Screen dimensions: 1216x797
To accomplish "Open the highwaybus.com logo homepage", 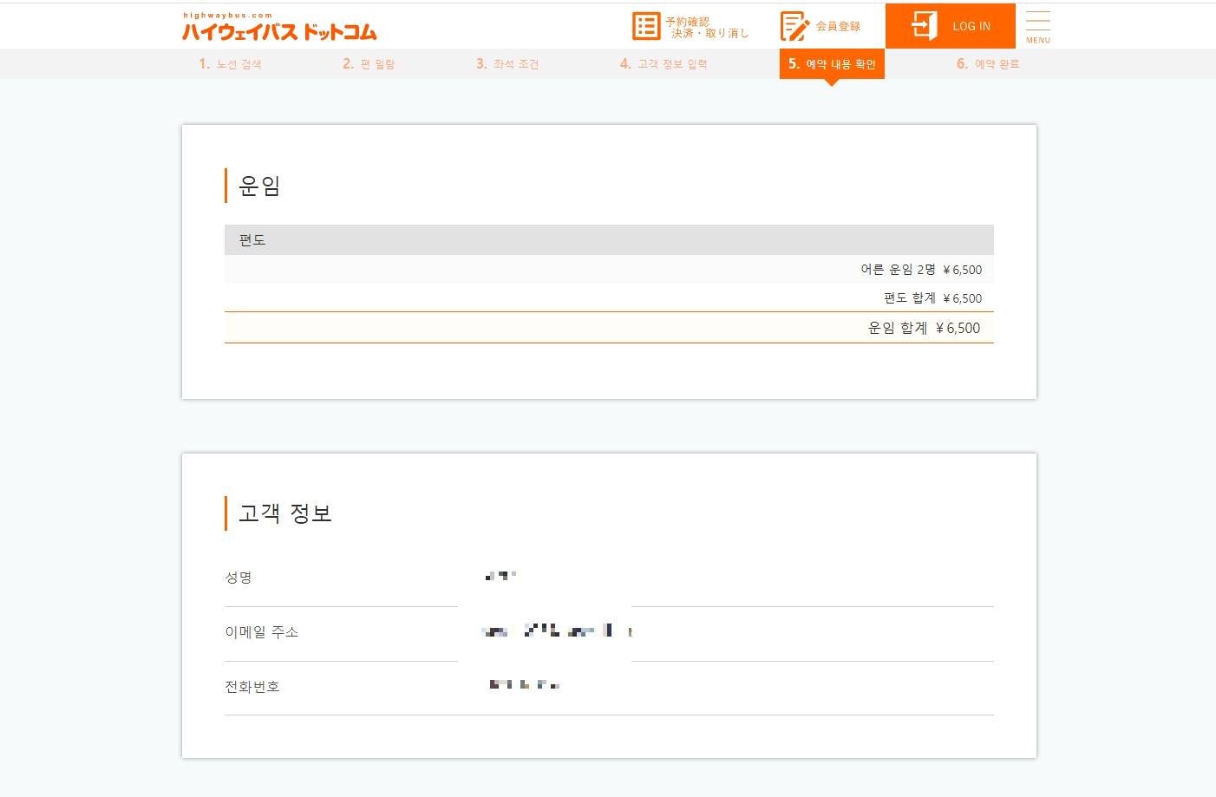I will click(279, 27).
